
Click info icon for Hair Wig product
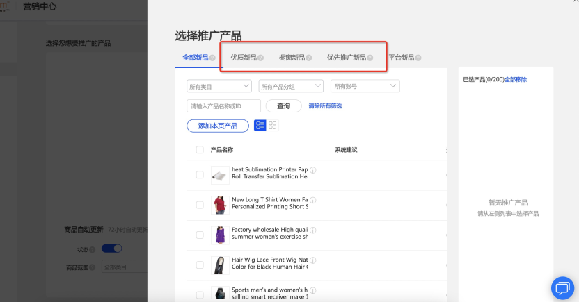(x=313, y=260)
